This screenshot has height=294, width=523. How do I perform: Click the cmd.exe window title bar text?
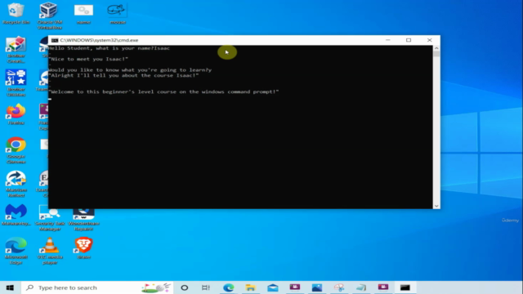(99, 40)
